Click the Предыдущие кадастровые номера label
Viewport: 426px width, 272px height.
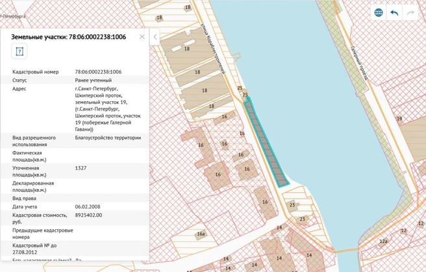click(43, 234)
